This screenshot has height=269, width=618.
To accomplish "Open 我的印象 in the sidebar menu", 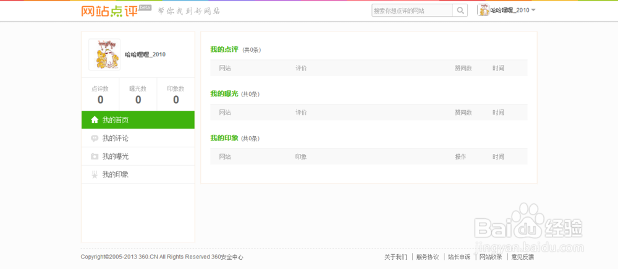I will (x=138, y=175).
